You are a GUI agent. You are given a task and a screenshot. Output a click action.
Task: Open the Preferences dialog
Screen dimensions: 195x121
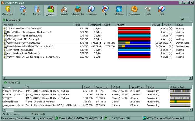point(134,11)
